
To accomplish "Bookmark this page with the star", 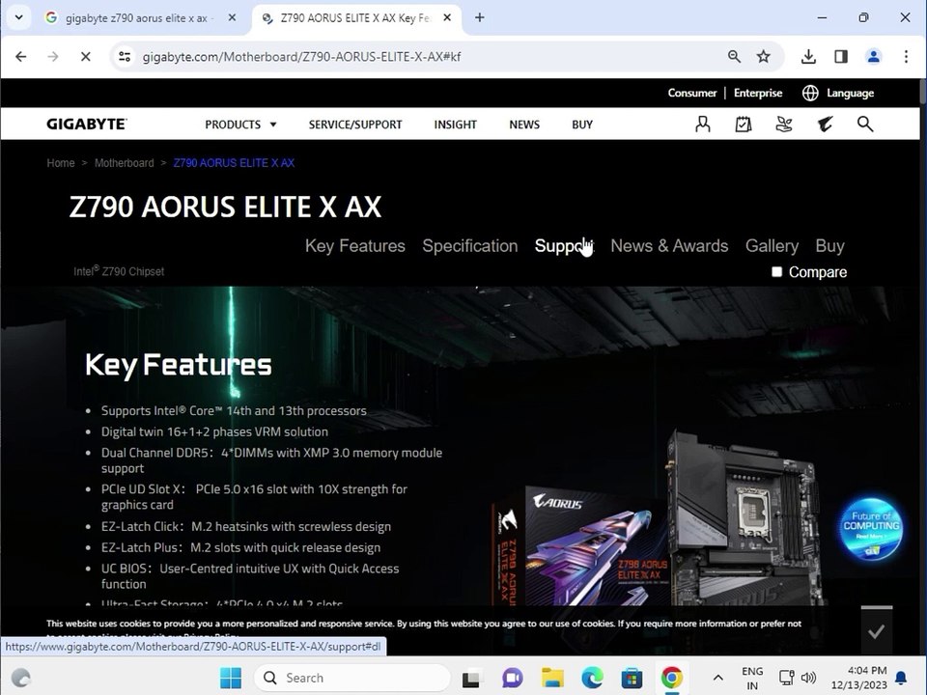I will click(764, 57).
